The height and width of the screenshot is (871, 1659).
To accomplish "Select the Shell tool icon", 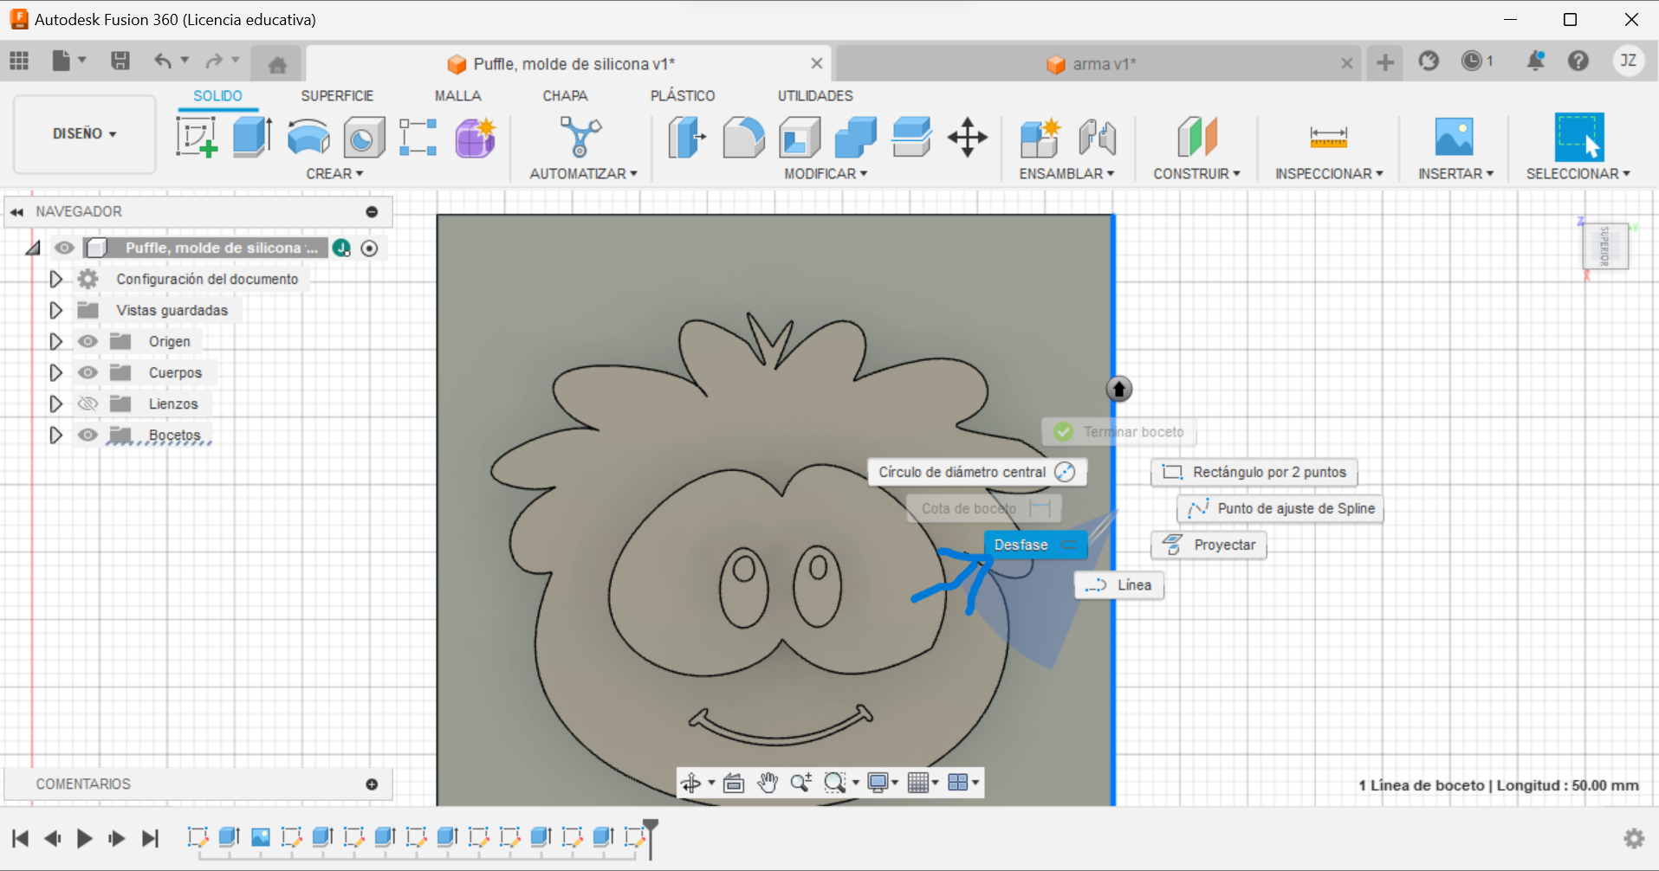I will pos(800,137).
